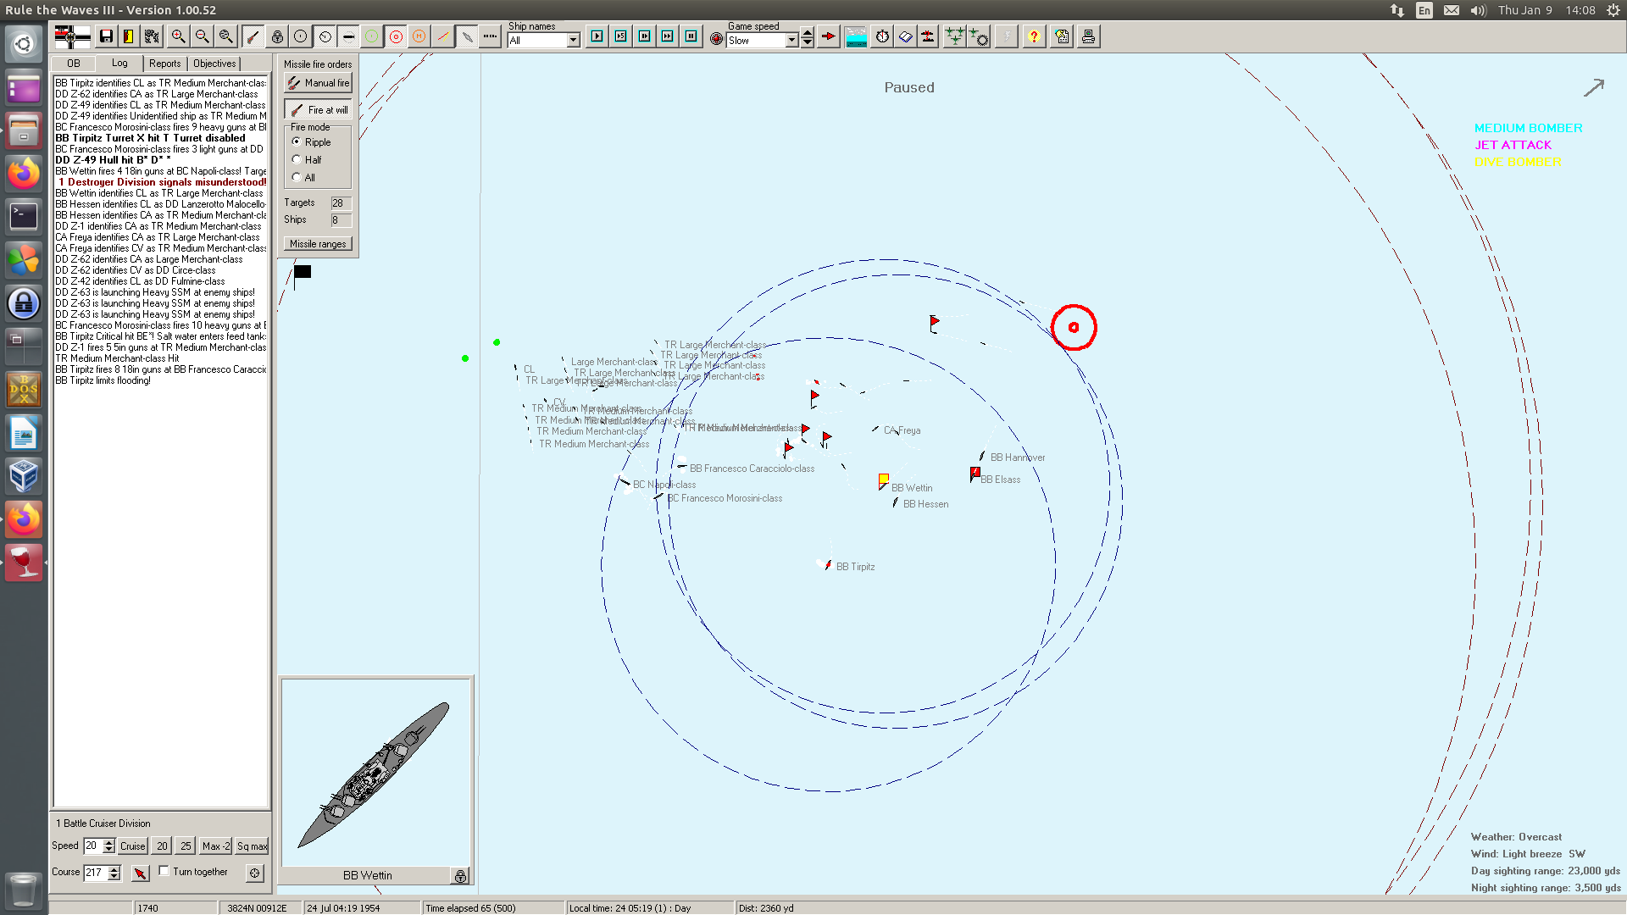Click the torpedo silhouette toolbar icon
The image size is (1627, 915).
click(x=467, y=36)
